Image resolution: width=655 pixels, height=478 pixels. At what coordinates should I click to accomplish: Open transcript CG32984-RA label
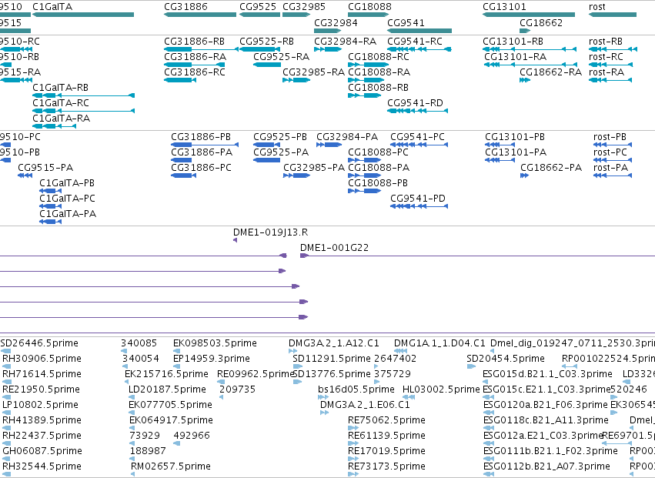coord(345,42)
